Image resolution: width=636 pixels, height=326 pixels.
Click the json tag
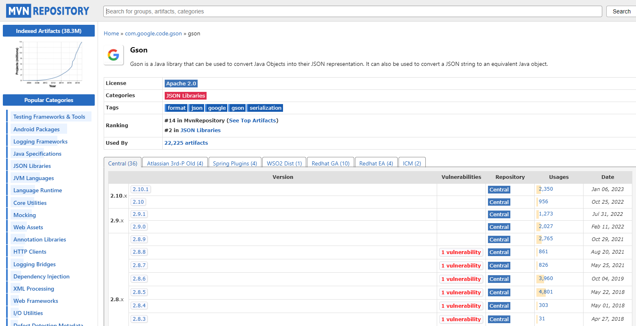197,108
